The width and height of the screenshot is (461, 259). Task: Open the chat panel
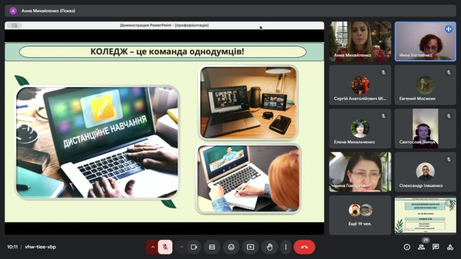[x=436, y=247]
